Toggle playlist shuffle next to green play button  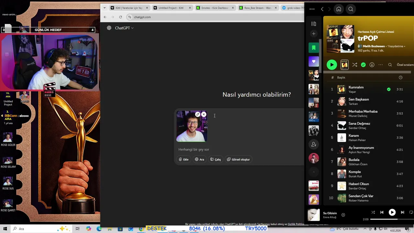point(354,65)
